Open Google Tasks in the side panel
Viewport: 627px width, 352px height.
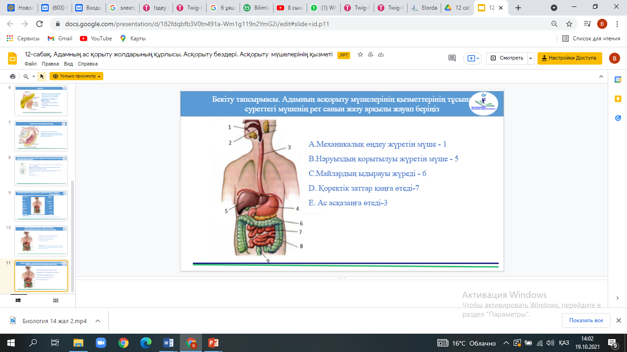[x=618, y=118]
